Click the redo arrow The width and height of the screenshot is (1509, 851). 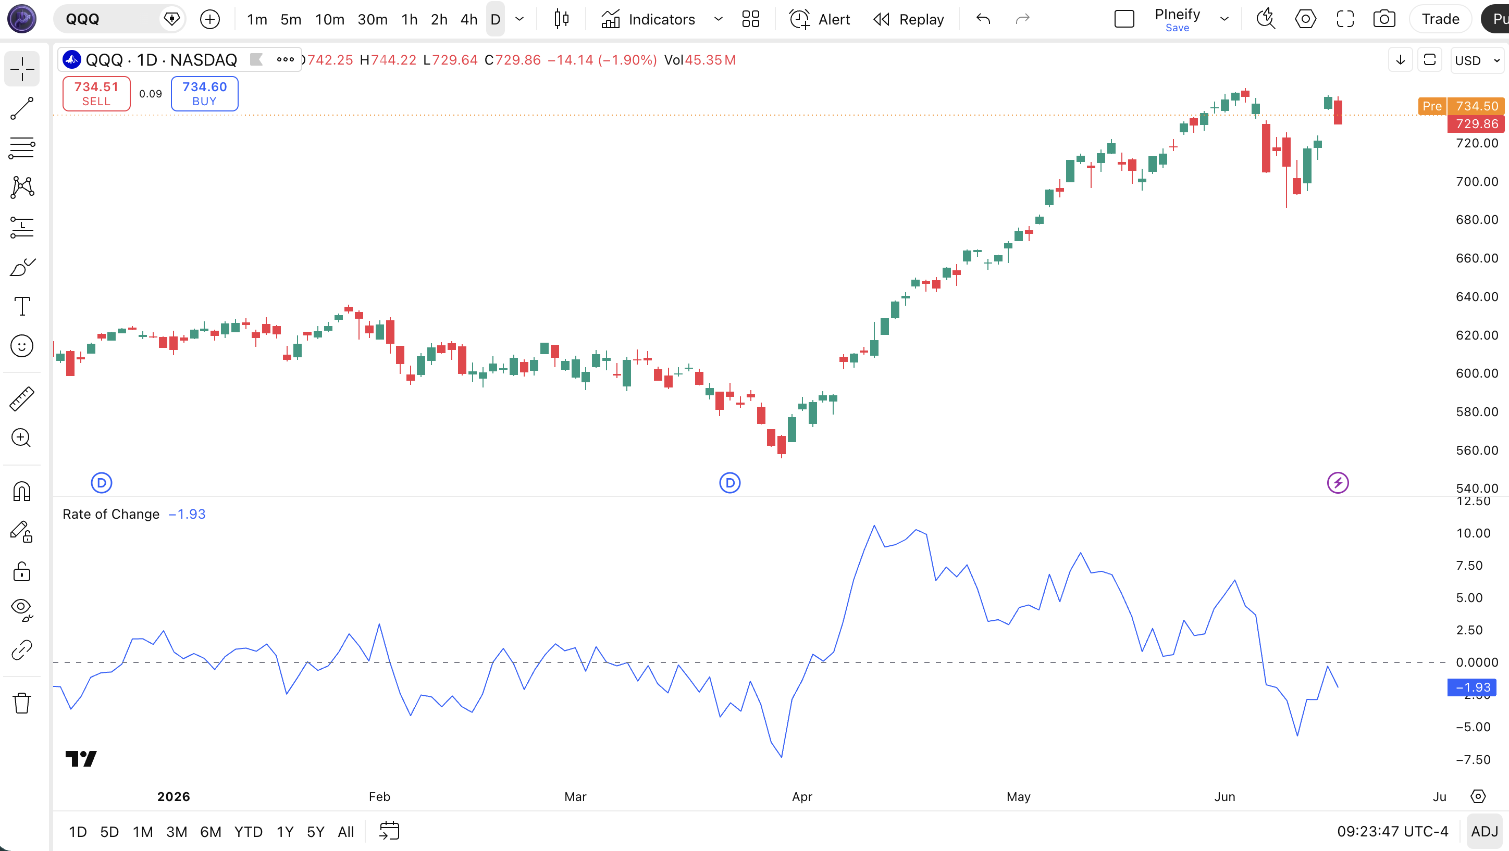[x=1022, y=19]
